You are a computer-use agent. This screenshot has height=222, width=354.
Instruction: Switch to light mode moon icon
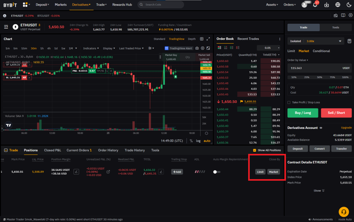(x=349, y=5)
